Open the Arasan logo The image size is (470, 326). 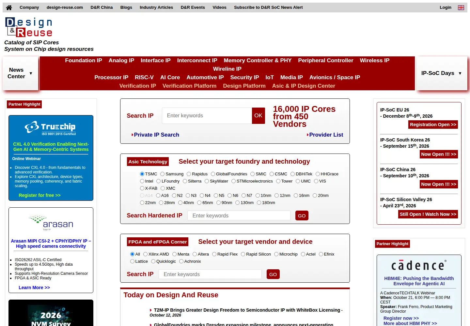click(51, 223)
